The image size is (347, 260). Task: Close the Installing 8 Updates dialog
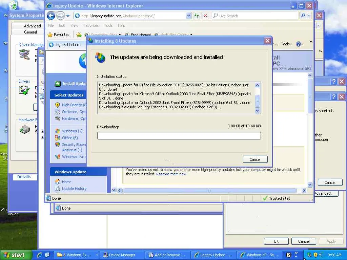[x=267, y=41]
